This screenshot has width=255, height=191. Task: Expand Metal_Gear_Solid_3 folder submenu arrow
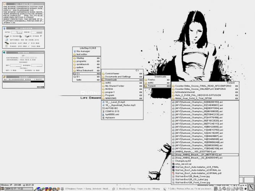(237, 98)
